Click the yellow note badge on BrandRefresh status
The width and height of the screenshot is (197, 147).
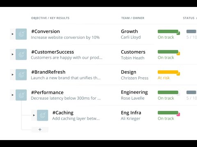(x=178, y=74)
